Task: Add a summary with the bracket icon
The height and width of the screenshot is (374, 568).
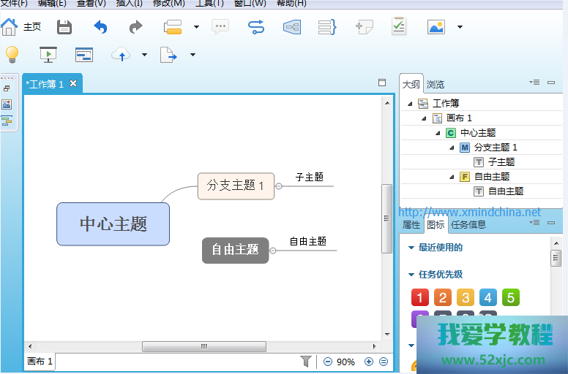Action: click(327, 28)
